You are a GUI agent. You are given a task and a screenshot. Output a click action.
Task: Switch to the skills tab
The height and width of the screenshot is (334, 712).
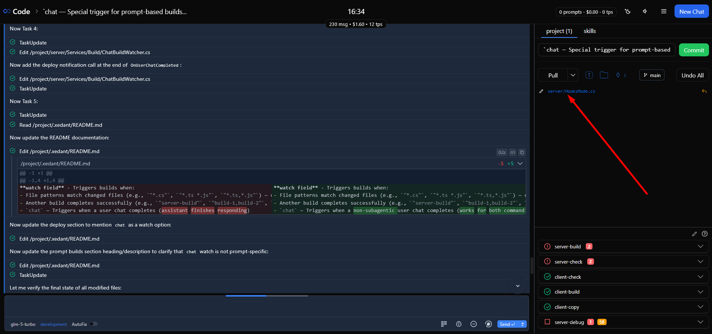589,31
